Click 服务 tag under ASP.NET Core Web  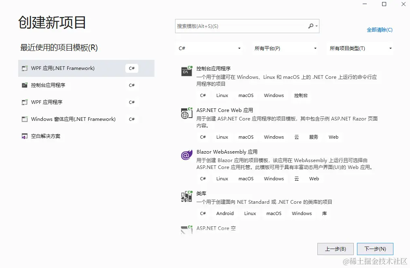(313, 137)
